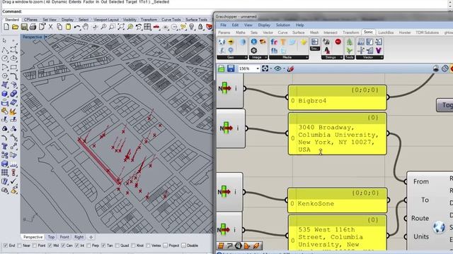
Task: Click the Cut scissors icon in Rhino
Action: [x=50, y=27]
